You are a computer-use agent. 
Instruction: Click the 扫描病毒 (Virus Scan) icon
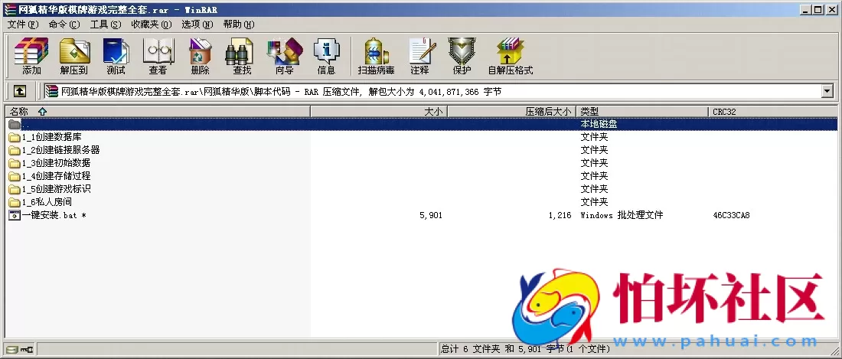click(377, 56)
